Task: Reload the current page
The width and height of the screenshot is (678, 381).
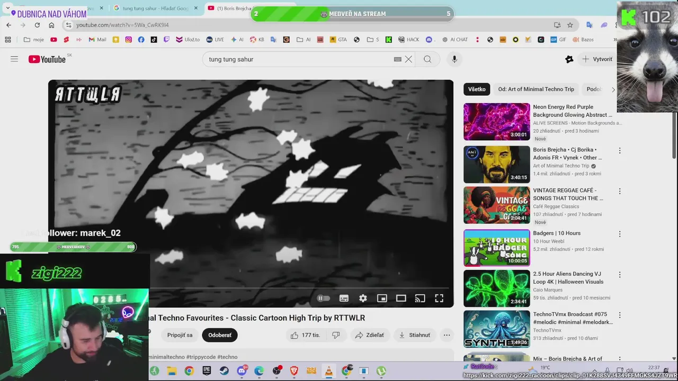Action: click(37, 25)
